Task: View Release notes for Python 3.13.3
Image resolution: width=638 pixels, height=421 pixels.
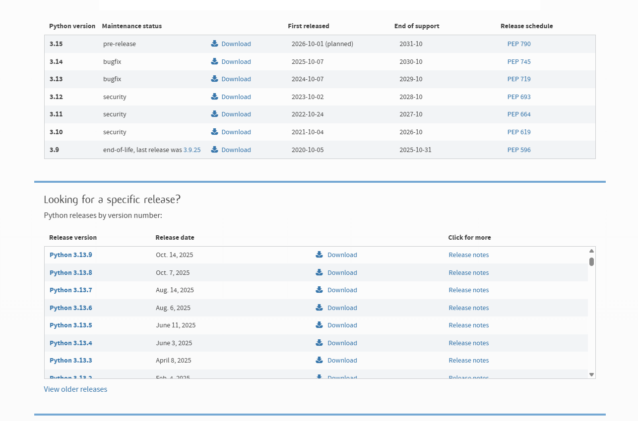Action: click(x=469, y=361)
